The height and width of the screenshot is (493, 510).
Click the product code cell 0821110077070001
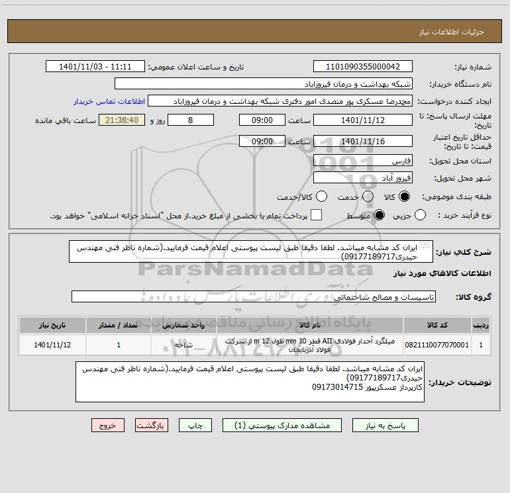click(x=437, y=345)
